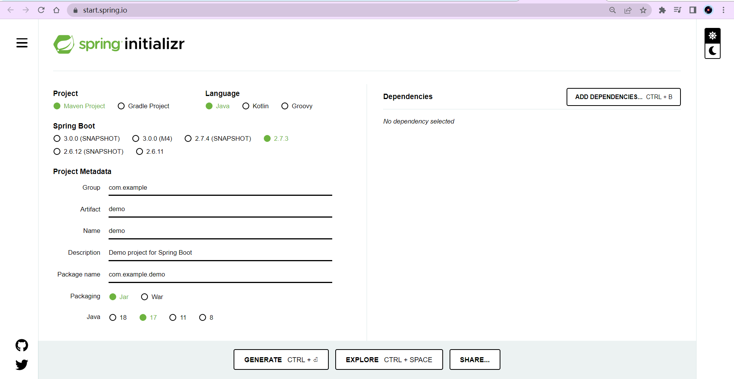The width and height of the screenshot is (734, 379).
Task: Edit the Group field com.example
Action: (x=220, y=188)
